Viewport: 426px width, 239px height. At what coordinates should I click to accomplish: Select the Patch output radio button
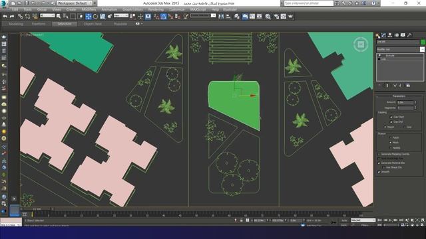click(x=391, y=137)
